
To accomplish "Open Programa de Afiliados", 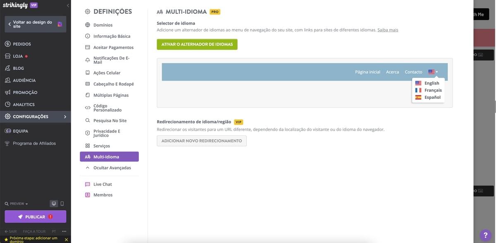I will click(x=34, y=143).
